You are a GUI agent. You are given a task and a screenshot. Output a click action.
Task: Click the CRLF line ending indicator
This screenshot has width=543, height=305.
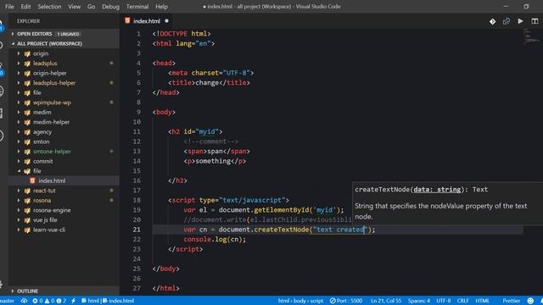click(x=462, y=301)
